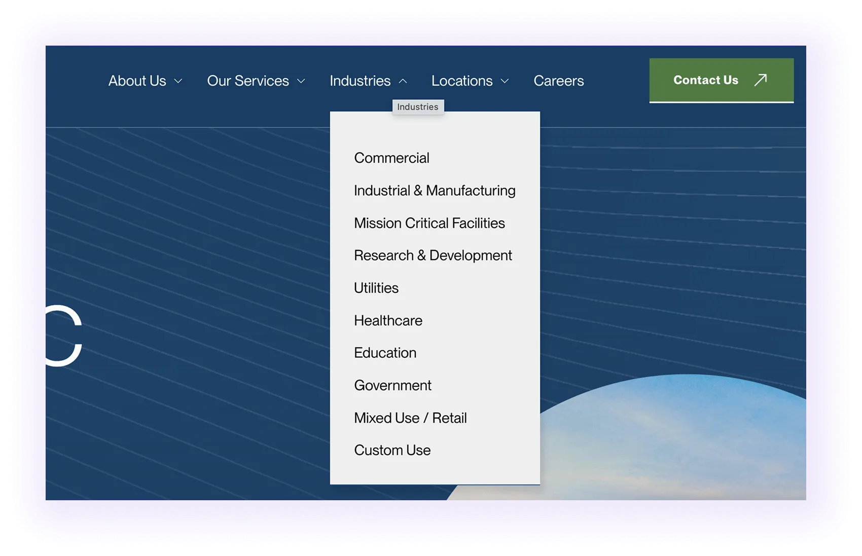
Task: Click the Careers navigation item
Action: [x=558, y=80]
